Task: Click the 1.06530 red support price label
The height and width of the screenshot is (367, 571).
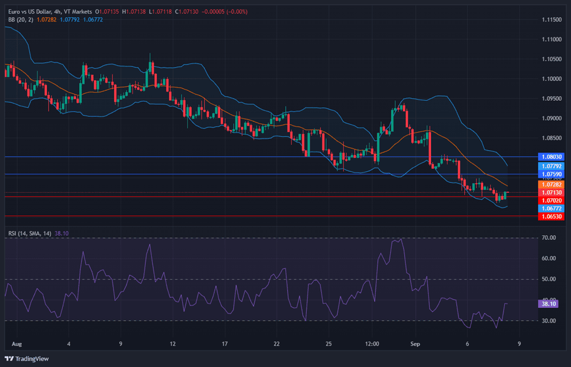Action: [551, 216]
